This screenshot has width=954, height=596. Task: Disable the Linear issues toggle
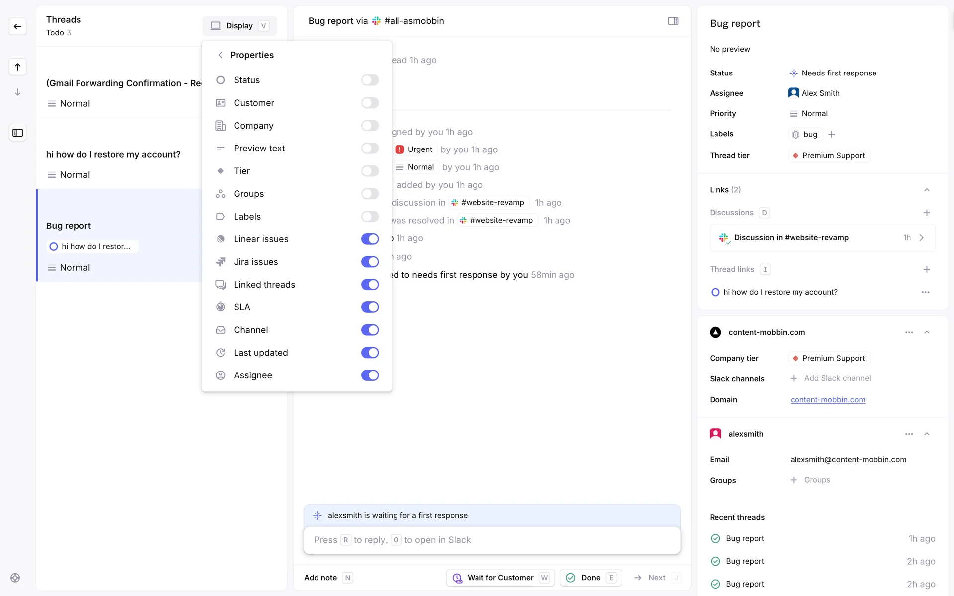[370, 239]
